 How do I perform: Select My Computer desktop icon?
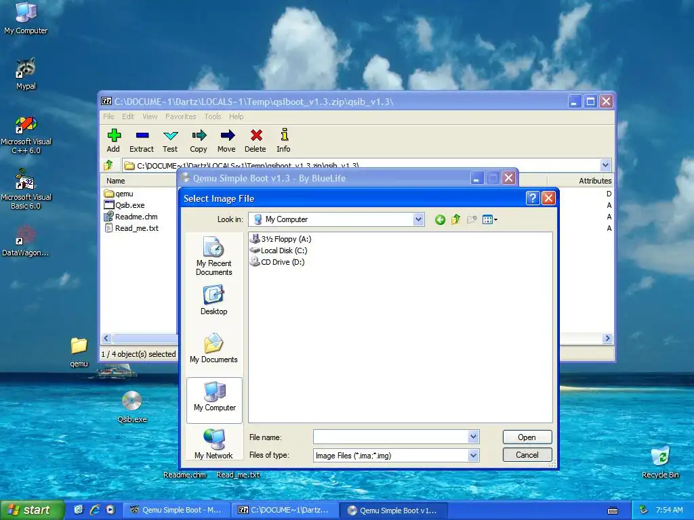pos(26,18)
